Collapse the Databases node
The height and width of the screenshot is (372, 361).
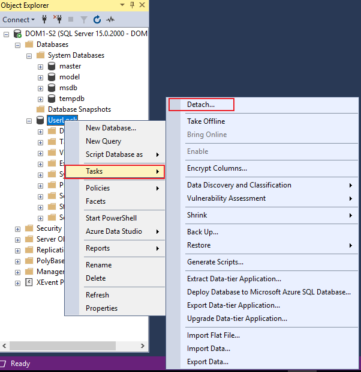[18, 45]
